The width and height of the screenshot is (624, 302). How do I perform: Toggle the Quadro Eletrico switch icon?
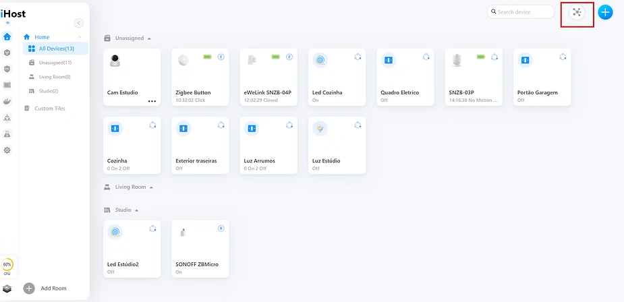click(389, 60)
